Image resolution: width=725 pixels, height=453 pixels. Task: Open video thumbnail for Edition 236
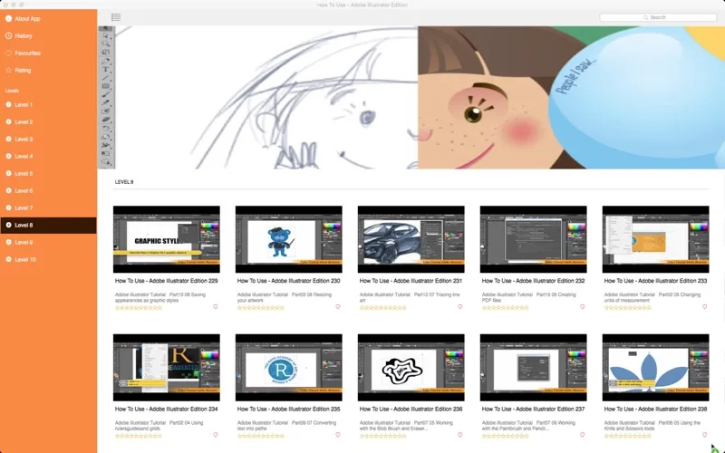[x=411, y=368]
